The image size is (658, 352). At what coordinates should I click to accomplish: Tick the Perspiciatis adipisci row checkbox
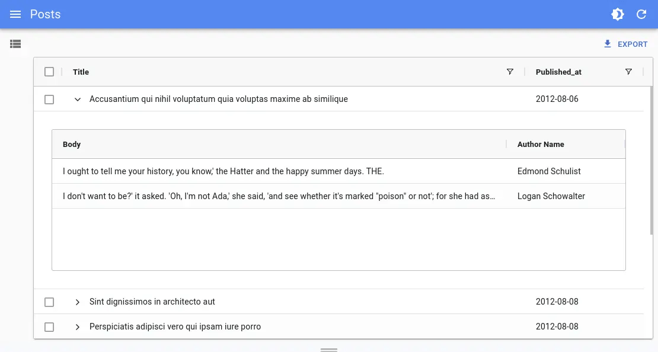49,327
